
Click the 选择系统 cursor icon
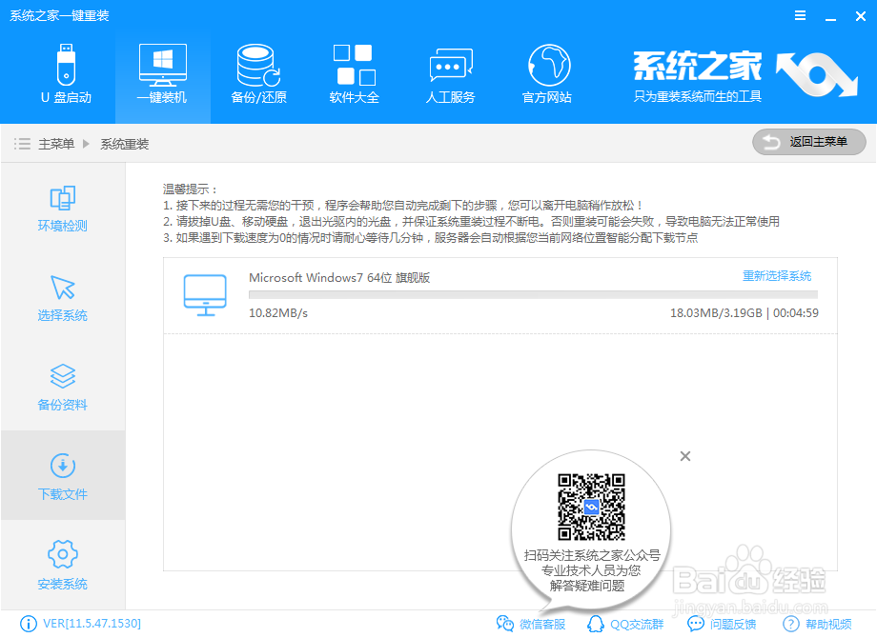pyautogui.click(x=63, y=288)
